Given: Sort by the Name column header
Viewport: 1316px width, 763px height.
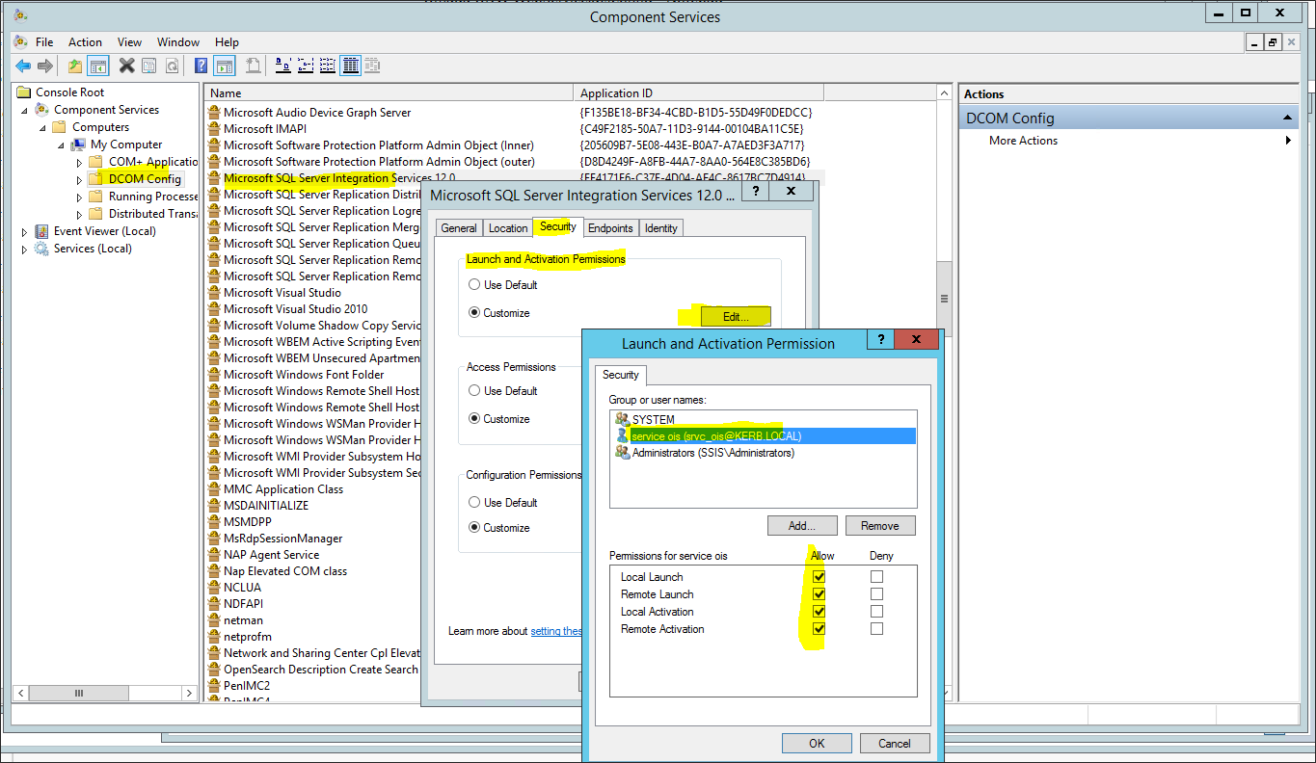Looking at the screenshot, I should [x=389, y=92].
